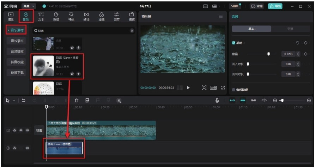Screen dimensions: 315x168
Task: Open the 菜单 dropdown menu
Action: pyautogui.click(x=29, y=6)
